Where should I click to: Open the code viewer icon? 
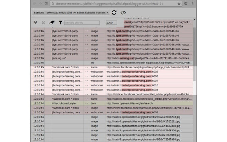(123, 13)
